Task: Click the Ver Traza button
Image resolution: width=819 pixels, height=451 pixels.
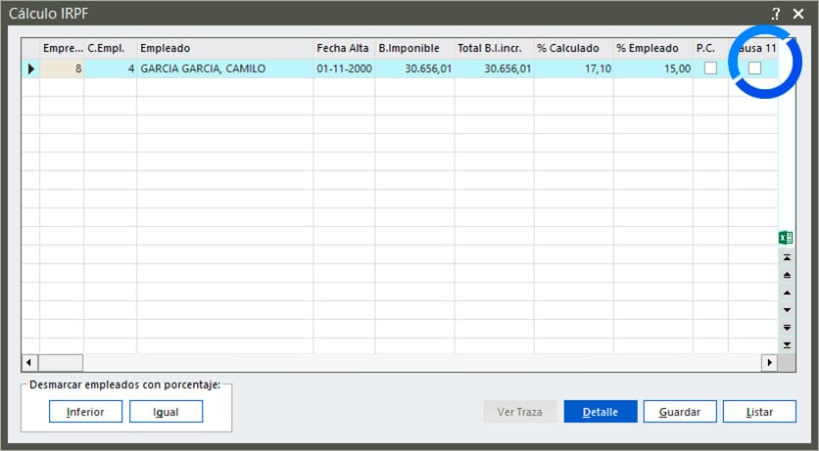Action: tap(520, 412)
